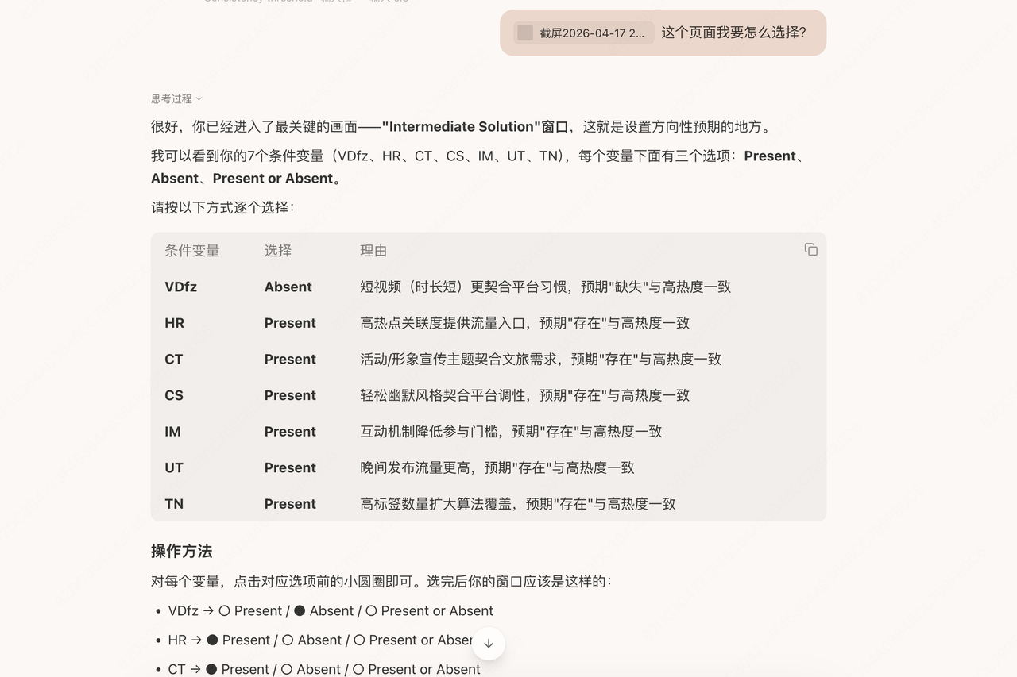Click the reason starting 短视频(时长短)
Screen dimensions: 1017x677
pos(545,287)
